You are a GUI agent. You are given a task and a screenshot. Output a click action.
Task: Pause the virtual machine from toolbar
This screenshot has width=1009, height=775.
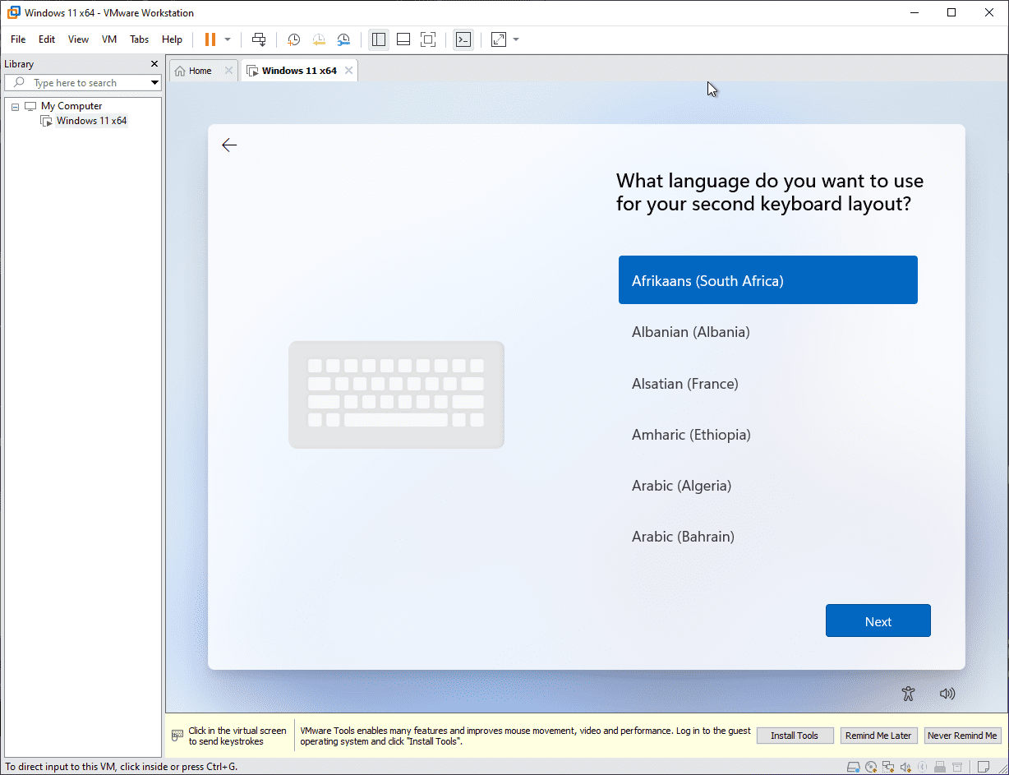tap(210, 39)
